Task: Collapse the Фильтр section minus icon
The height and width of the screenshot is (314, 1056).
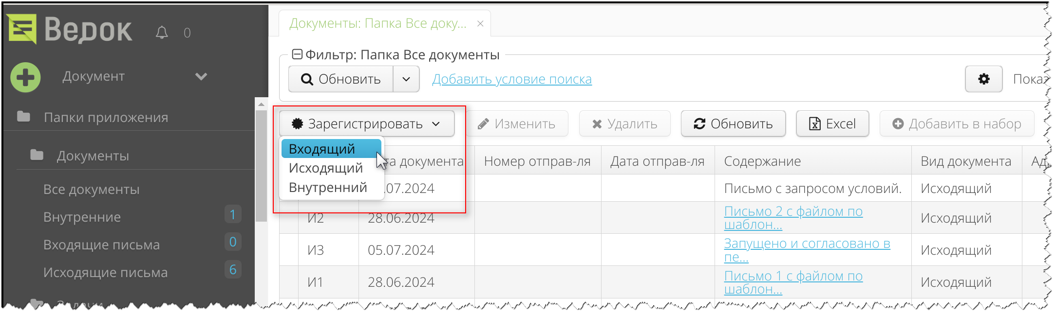Action: (x=297, y=54)
